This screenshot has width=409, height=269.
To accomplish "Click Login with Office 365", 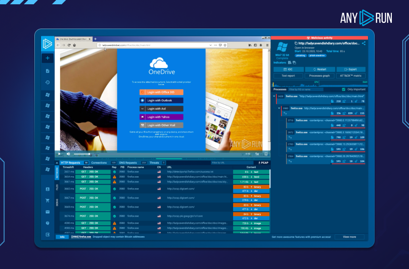I will tap(162, 92).
